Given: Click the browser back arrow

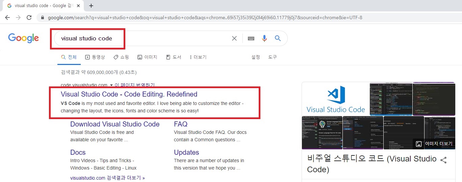Looking at the screenshot, I should coord(7,17).
